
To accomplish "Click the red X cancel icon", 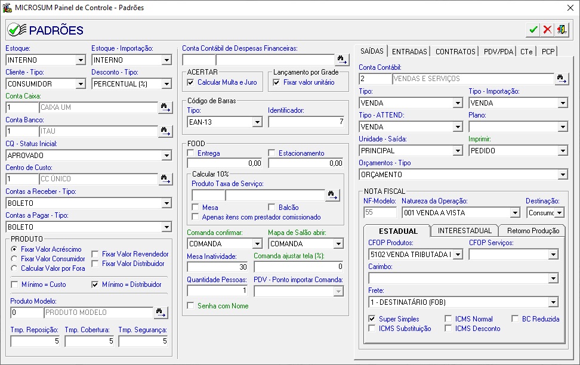I will point(547,29).
